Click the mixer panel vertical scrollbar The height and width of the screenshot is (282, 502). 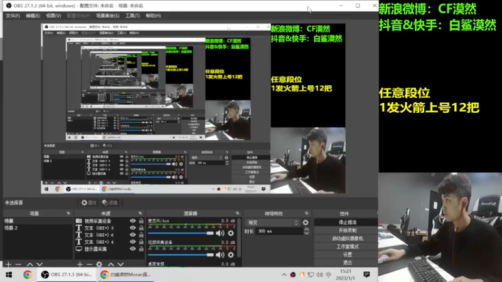pyautogui.click(x=239, y=238)
